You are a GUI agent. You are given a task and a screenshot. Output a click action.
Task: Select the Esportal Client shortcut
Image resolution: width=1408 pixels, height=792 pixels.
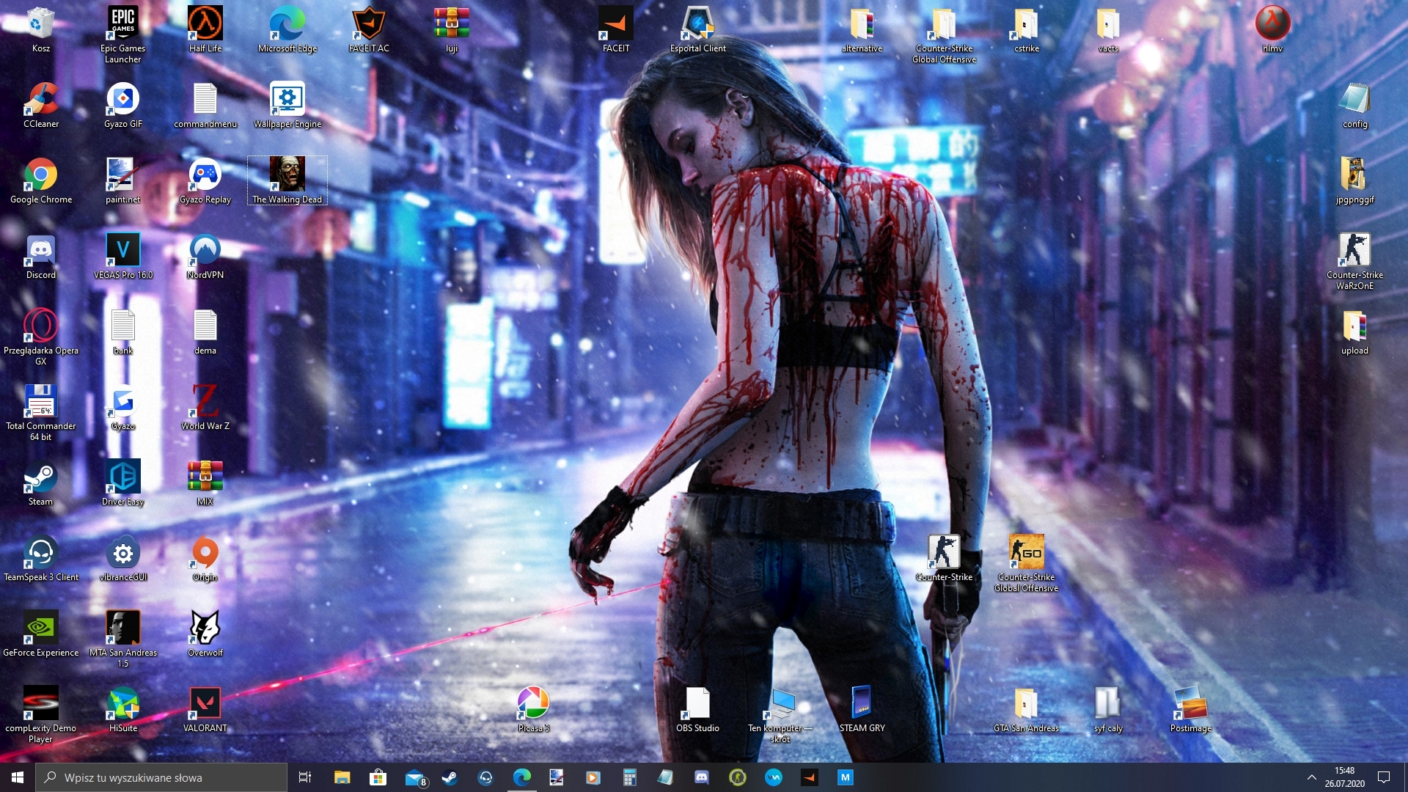click(698, 30)
